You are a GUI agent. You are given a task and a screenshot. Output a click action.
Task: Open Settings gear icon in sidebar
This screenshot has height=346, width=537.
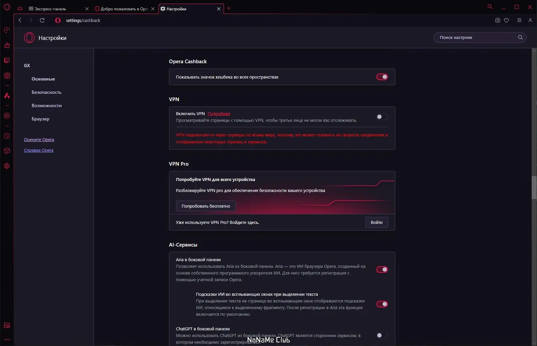pyautogui.click(x=7, y=166)
